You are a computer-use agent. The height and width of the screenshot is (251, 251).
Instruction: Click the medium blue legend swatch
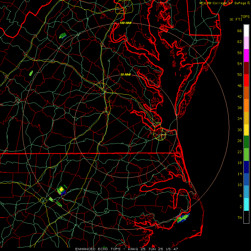pos(246,179)
